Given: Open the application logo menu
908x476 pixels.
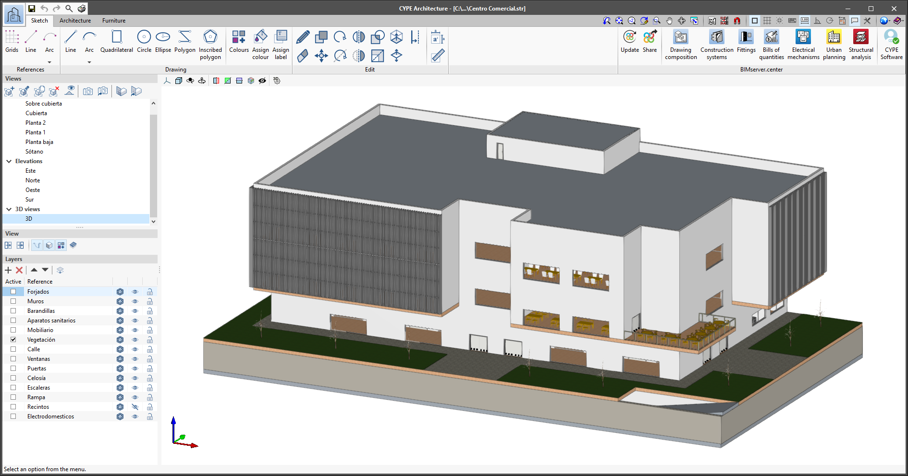Looking at the screenshot, I should click(13, 14).
